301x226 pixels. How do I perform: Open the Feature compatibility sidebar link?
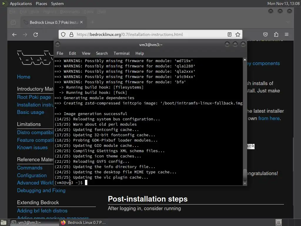coord(35,140)
